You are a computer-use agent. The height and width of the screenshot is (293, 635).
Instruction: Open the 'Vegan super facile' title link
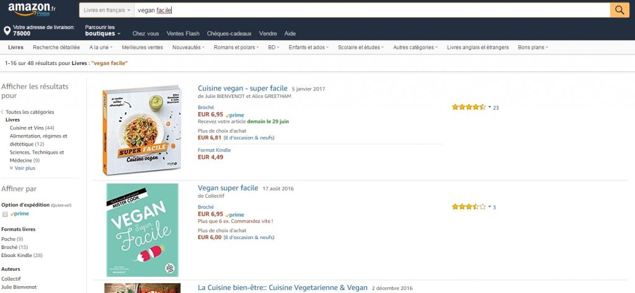point(228,188)
